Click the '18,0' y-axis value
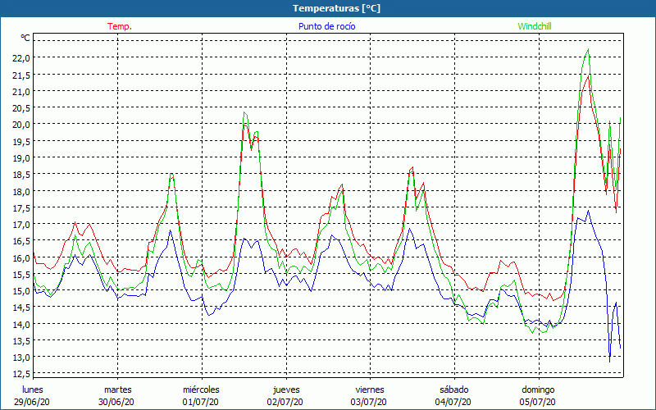Image resolution: width=656 pixels, height=410 pixels. pyautogui.click(x=21, y=191)
